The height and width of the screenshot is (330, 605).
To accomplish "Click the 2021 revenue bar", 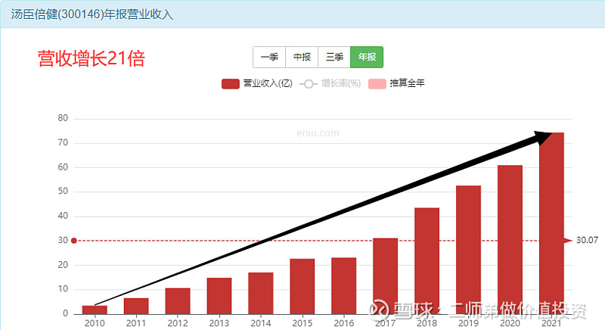I will pyautogui.click(x=552, y=223).
